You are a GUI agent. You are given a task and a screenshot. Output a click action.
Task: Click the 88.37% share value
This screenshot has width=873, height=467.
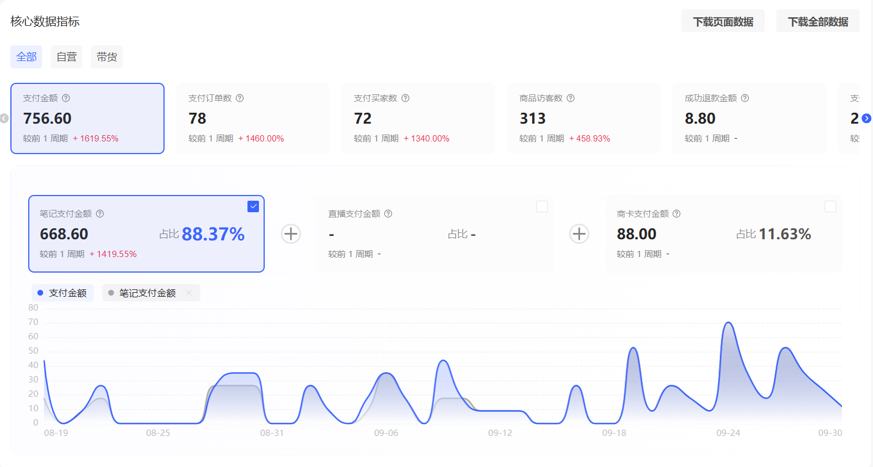coord(213,234)
